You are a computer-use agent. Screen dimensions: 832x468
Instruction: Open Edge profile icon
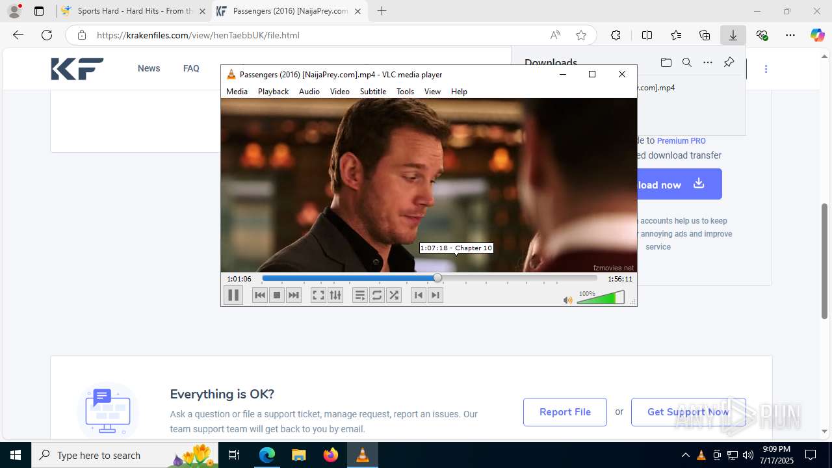click(x=14, y=11)
